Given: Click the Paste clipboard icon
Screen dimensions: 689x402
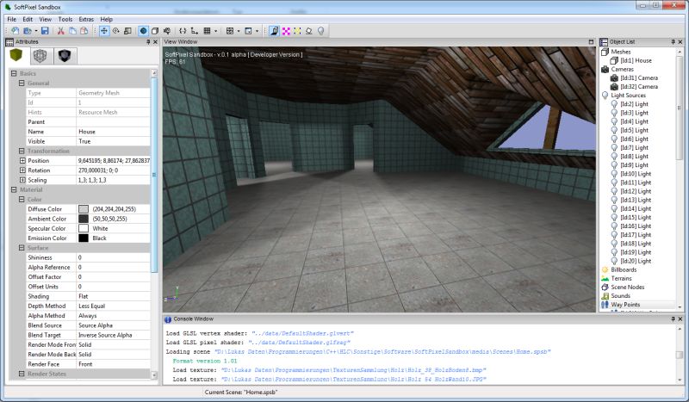Looking at the screenshot, I should (84, 31).
